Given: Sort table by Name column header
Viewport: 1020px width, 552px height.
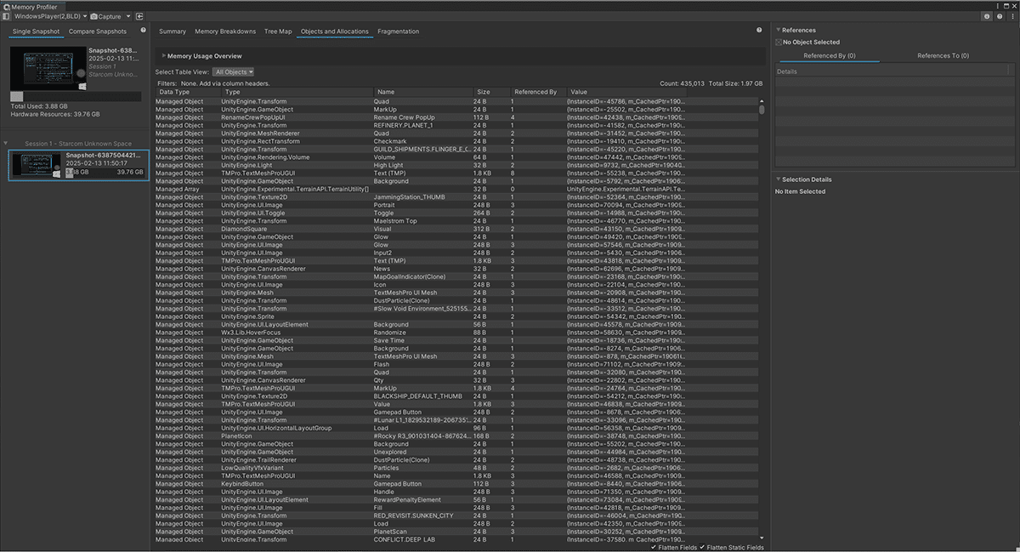Looking at the screenshot, I should click(422, 92).
